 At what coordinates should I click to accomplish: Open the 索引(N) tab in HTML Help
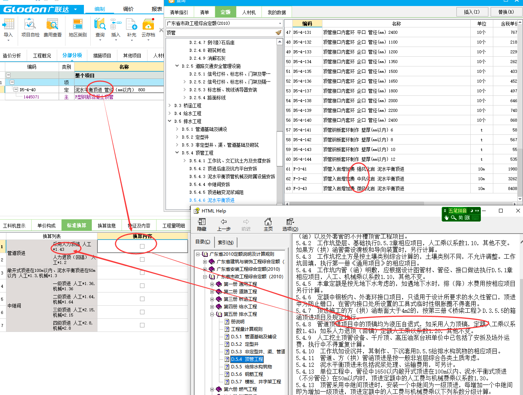[x=226, y=242]
